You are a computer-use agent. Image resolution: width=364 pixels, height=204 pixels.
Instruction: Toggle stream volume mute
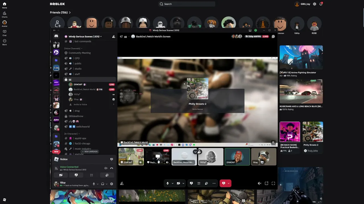point(259,183)
